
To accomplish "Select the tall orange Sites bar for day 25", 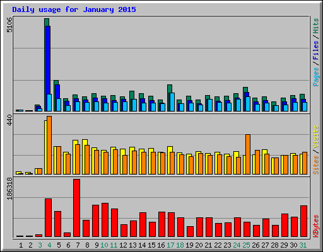I will 248,154.
